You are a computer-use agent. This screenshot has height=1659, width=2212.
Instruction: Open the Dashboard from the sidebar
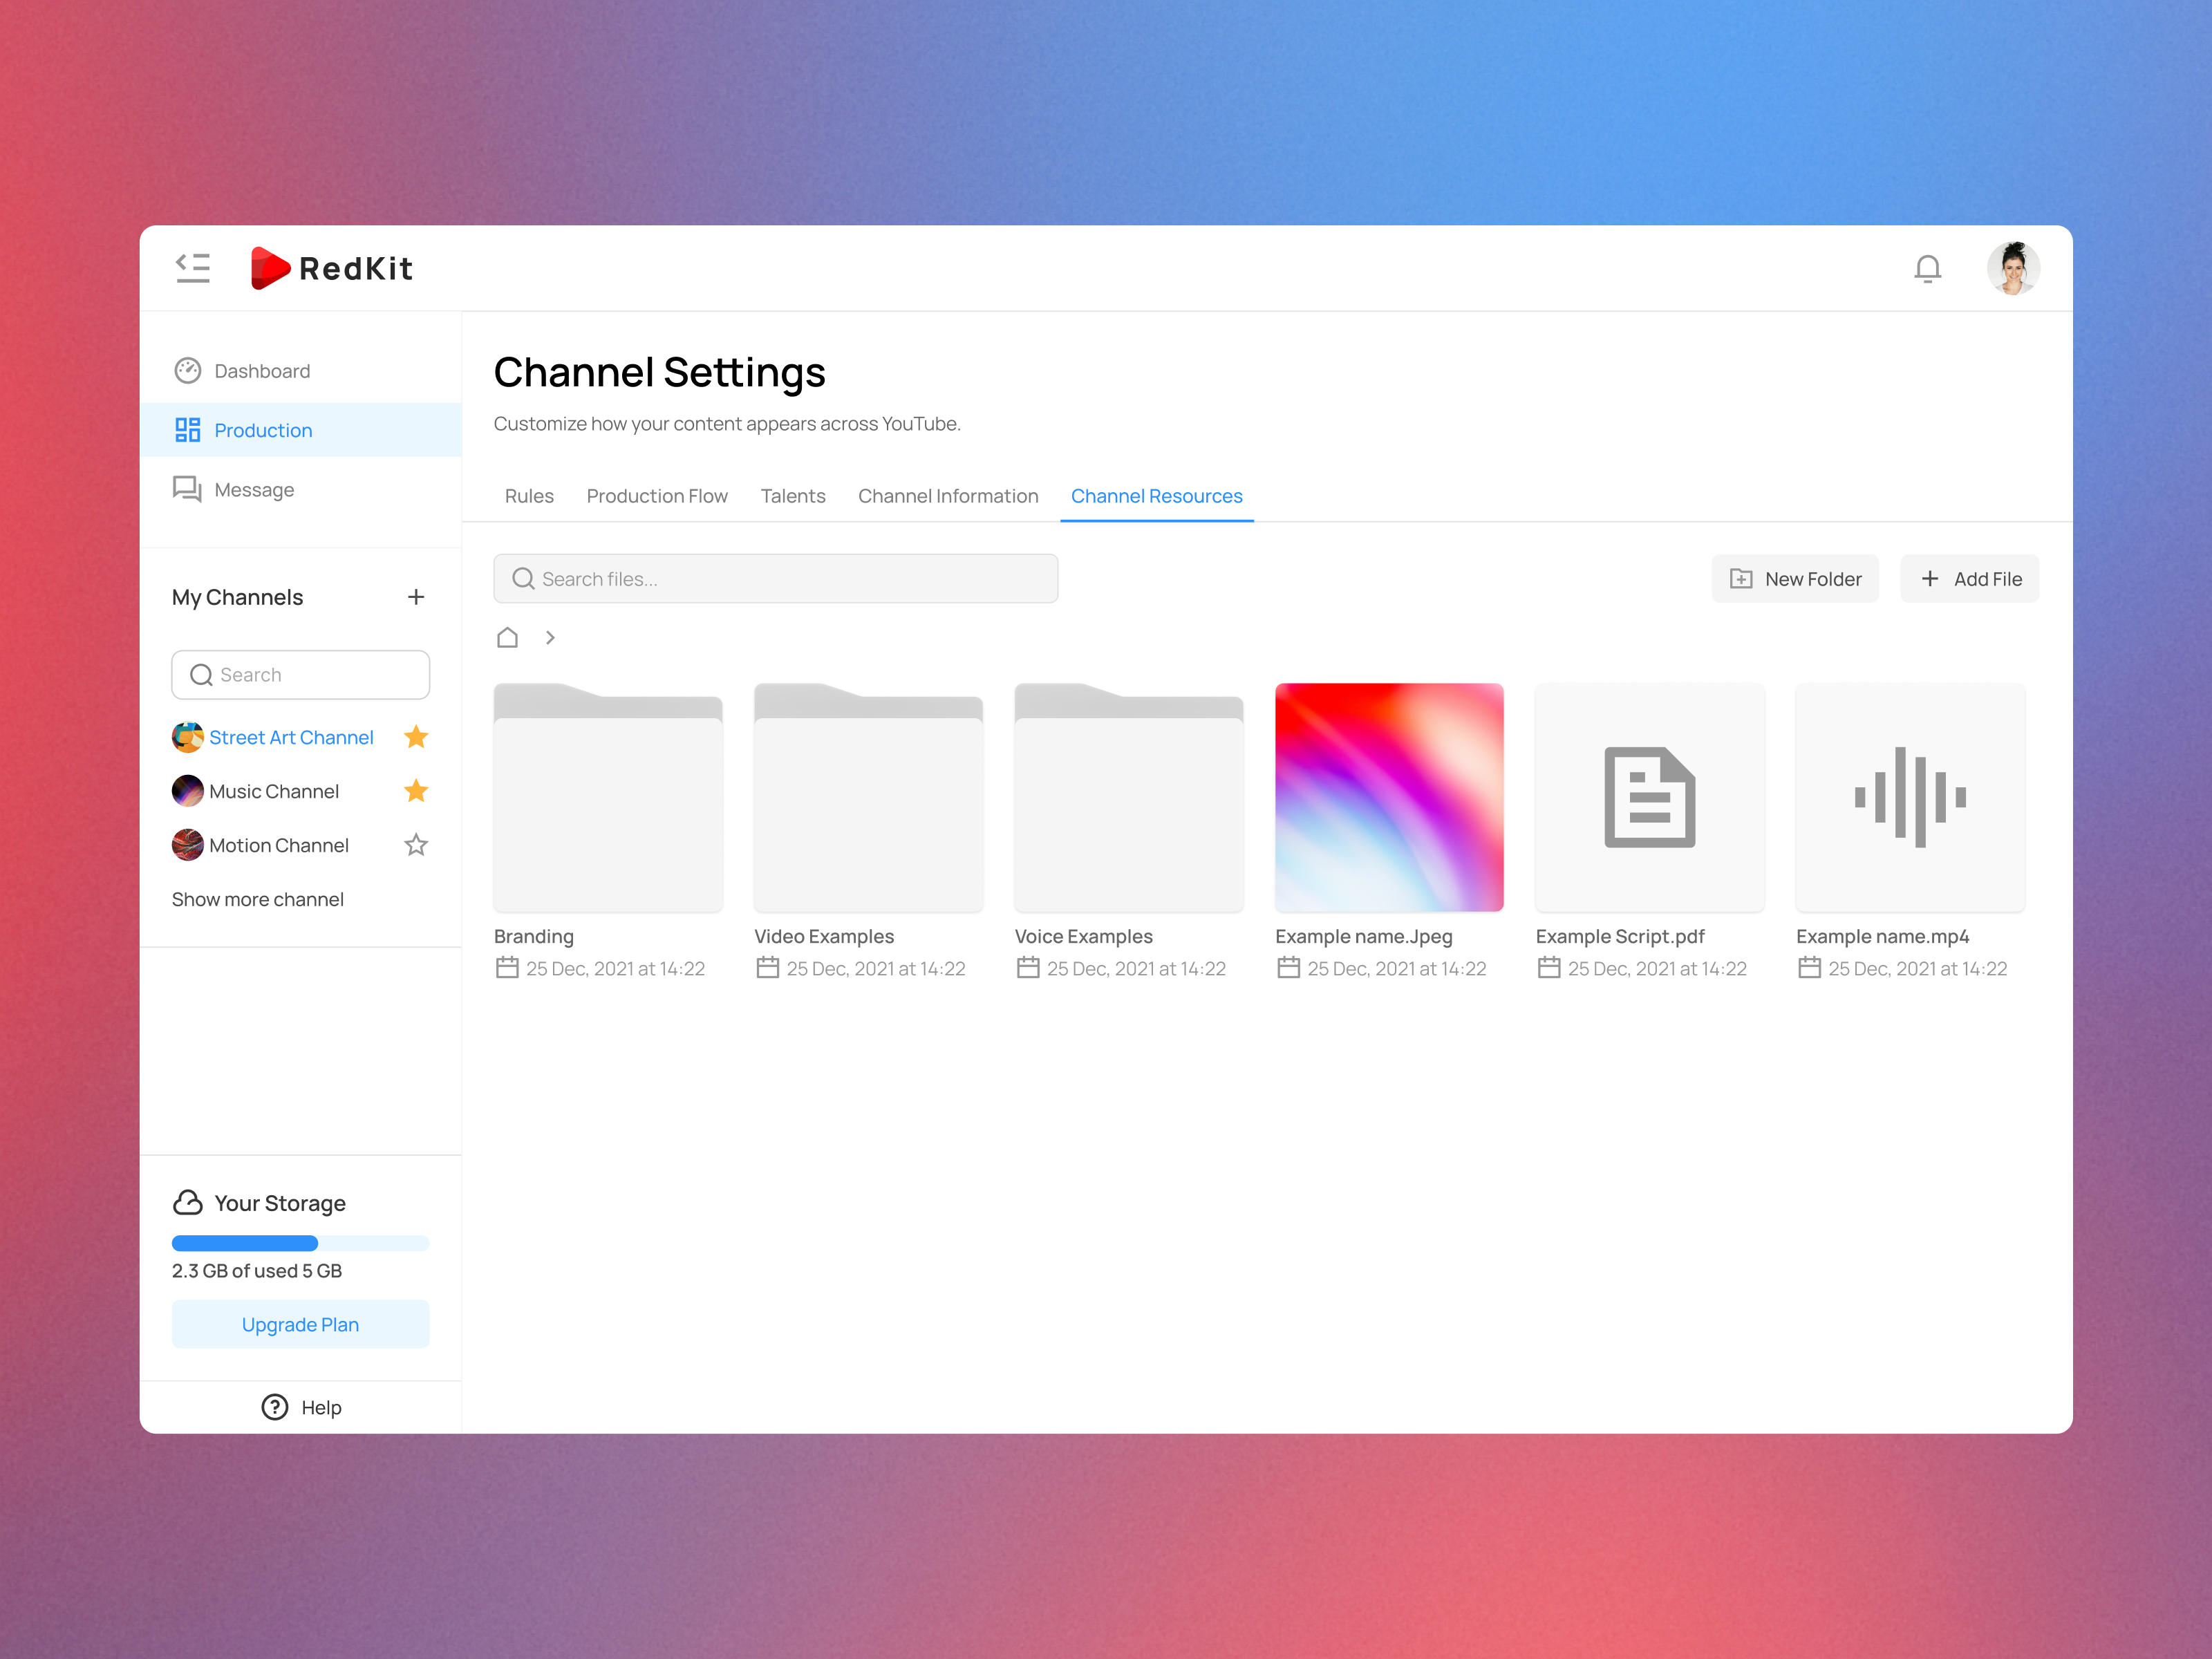[x=261, y=370]
